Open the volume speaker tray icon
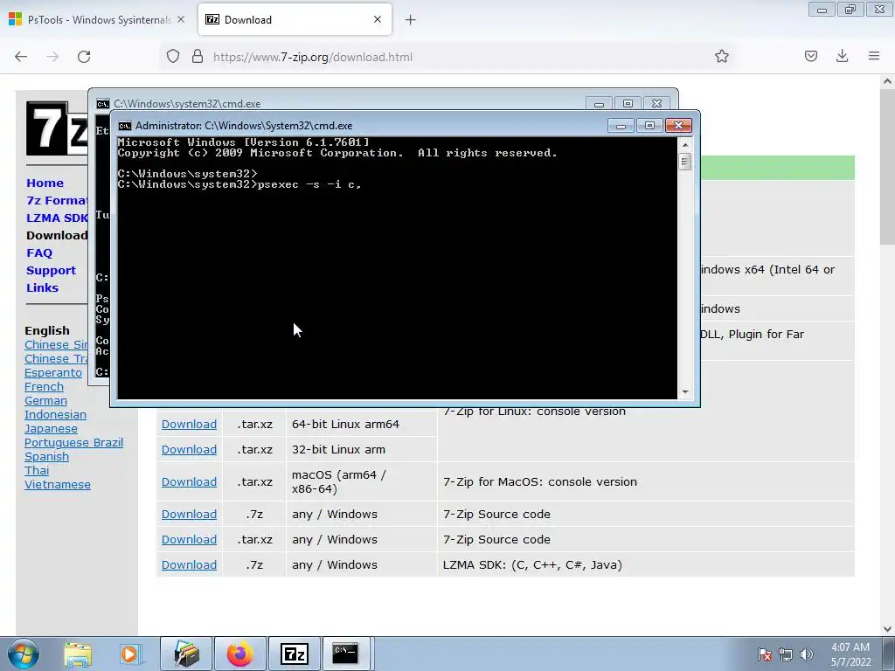Image resolution: width=895 pixels, height=671 pixels. click(x=806, y=654)
